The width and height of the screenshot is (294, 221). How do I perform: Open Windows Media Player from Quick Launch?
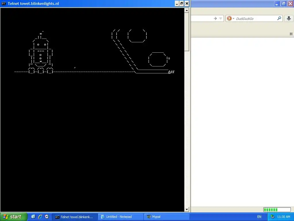47,217
